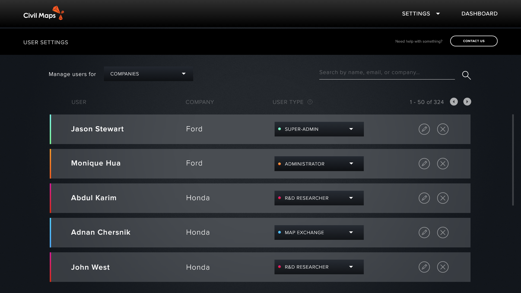Click the search magnifying glass icon
The height and width of the screenshot is (293, 521).
[x=466, y=75]
